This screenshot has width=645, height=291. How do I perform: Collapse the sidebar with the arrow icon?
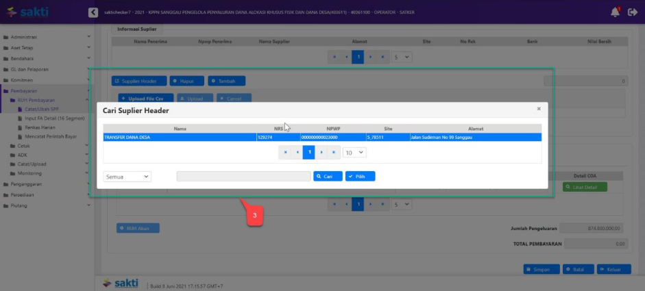pyautogui.click(x=93, y=12)
